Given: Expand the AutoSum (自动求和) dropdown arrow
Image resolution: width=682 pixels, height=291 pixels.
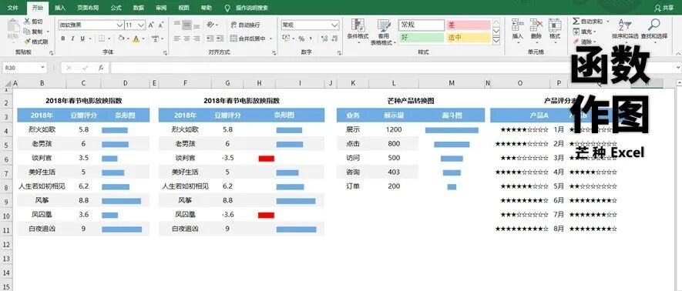Looking at the screenshot, I should 607,22.
